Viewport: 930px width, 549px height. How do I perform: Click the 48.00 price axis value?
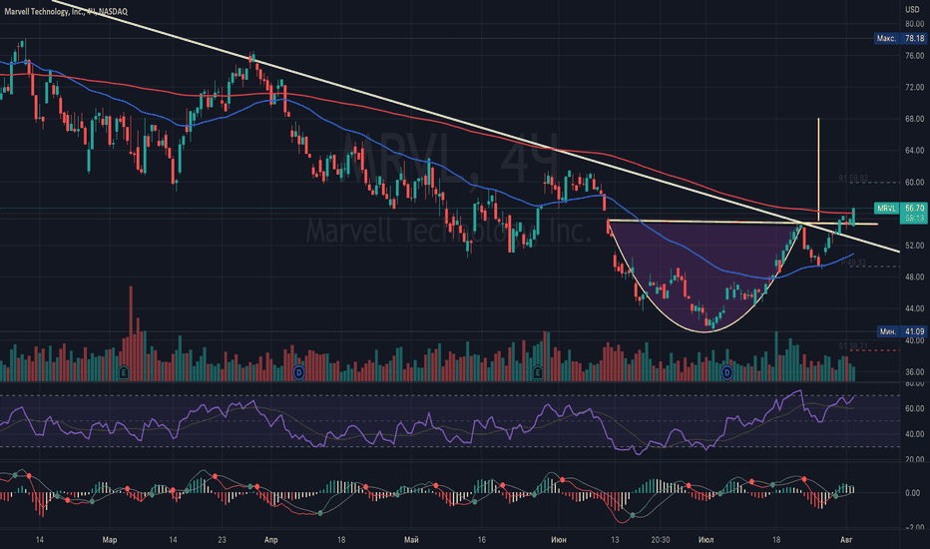[x=915, y=277]
